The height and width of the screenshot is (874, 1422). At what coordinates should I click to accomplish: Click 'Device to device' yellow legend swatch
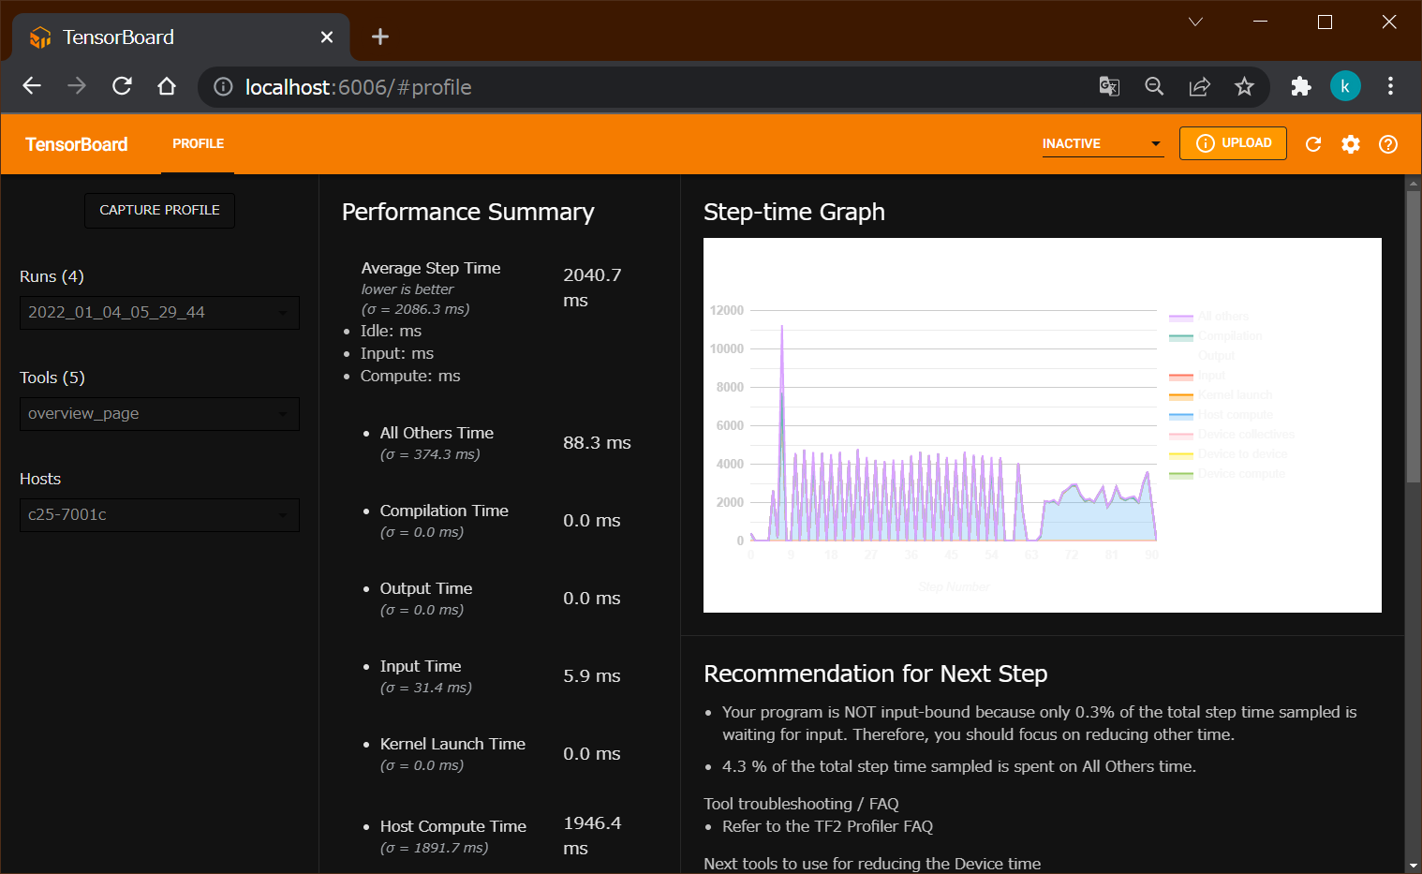1180,455
